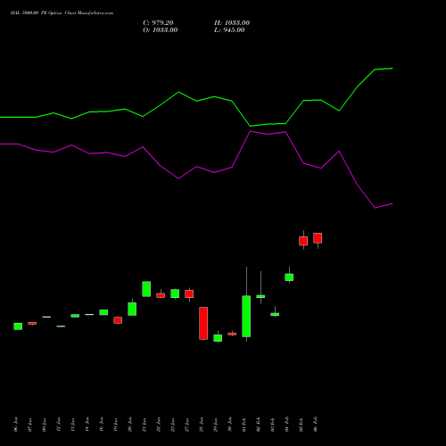Select the close value C: 979.20

tap(158, 23)
